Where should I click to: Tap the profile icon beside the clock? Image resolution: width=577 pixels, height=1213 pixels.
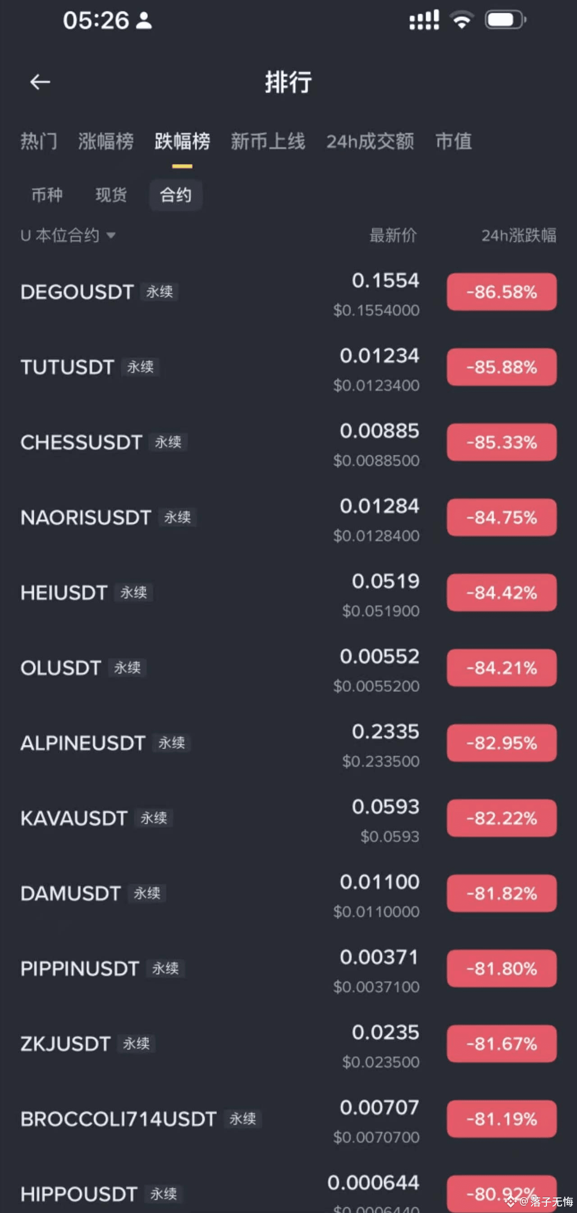(144, 20)
